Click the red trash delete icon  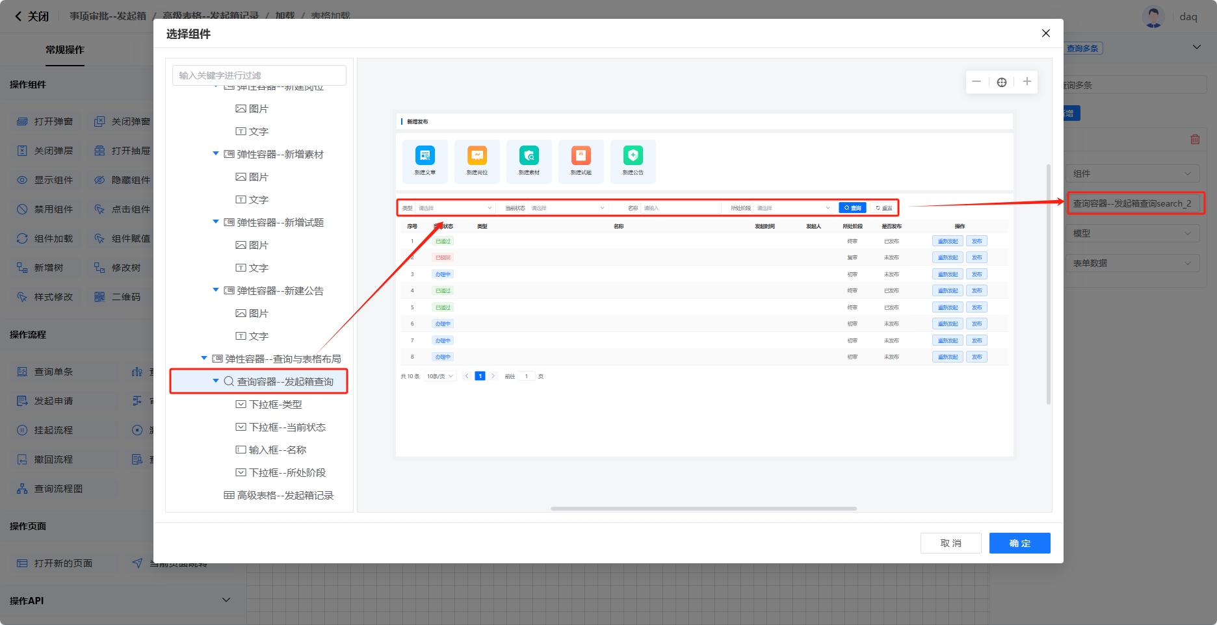[1195, 139]
